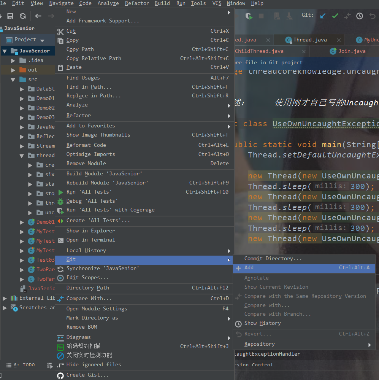Choose Commit Directory from Git submenu
The width and height of the screenshot is (379, 380).
[273, 259]
